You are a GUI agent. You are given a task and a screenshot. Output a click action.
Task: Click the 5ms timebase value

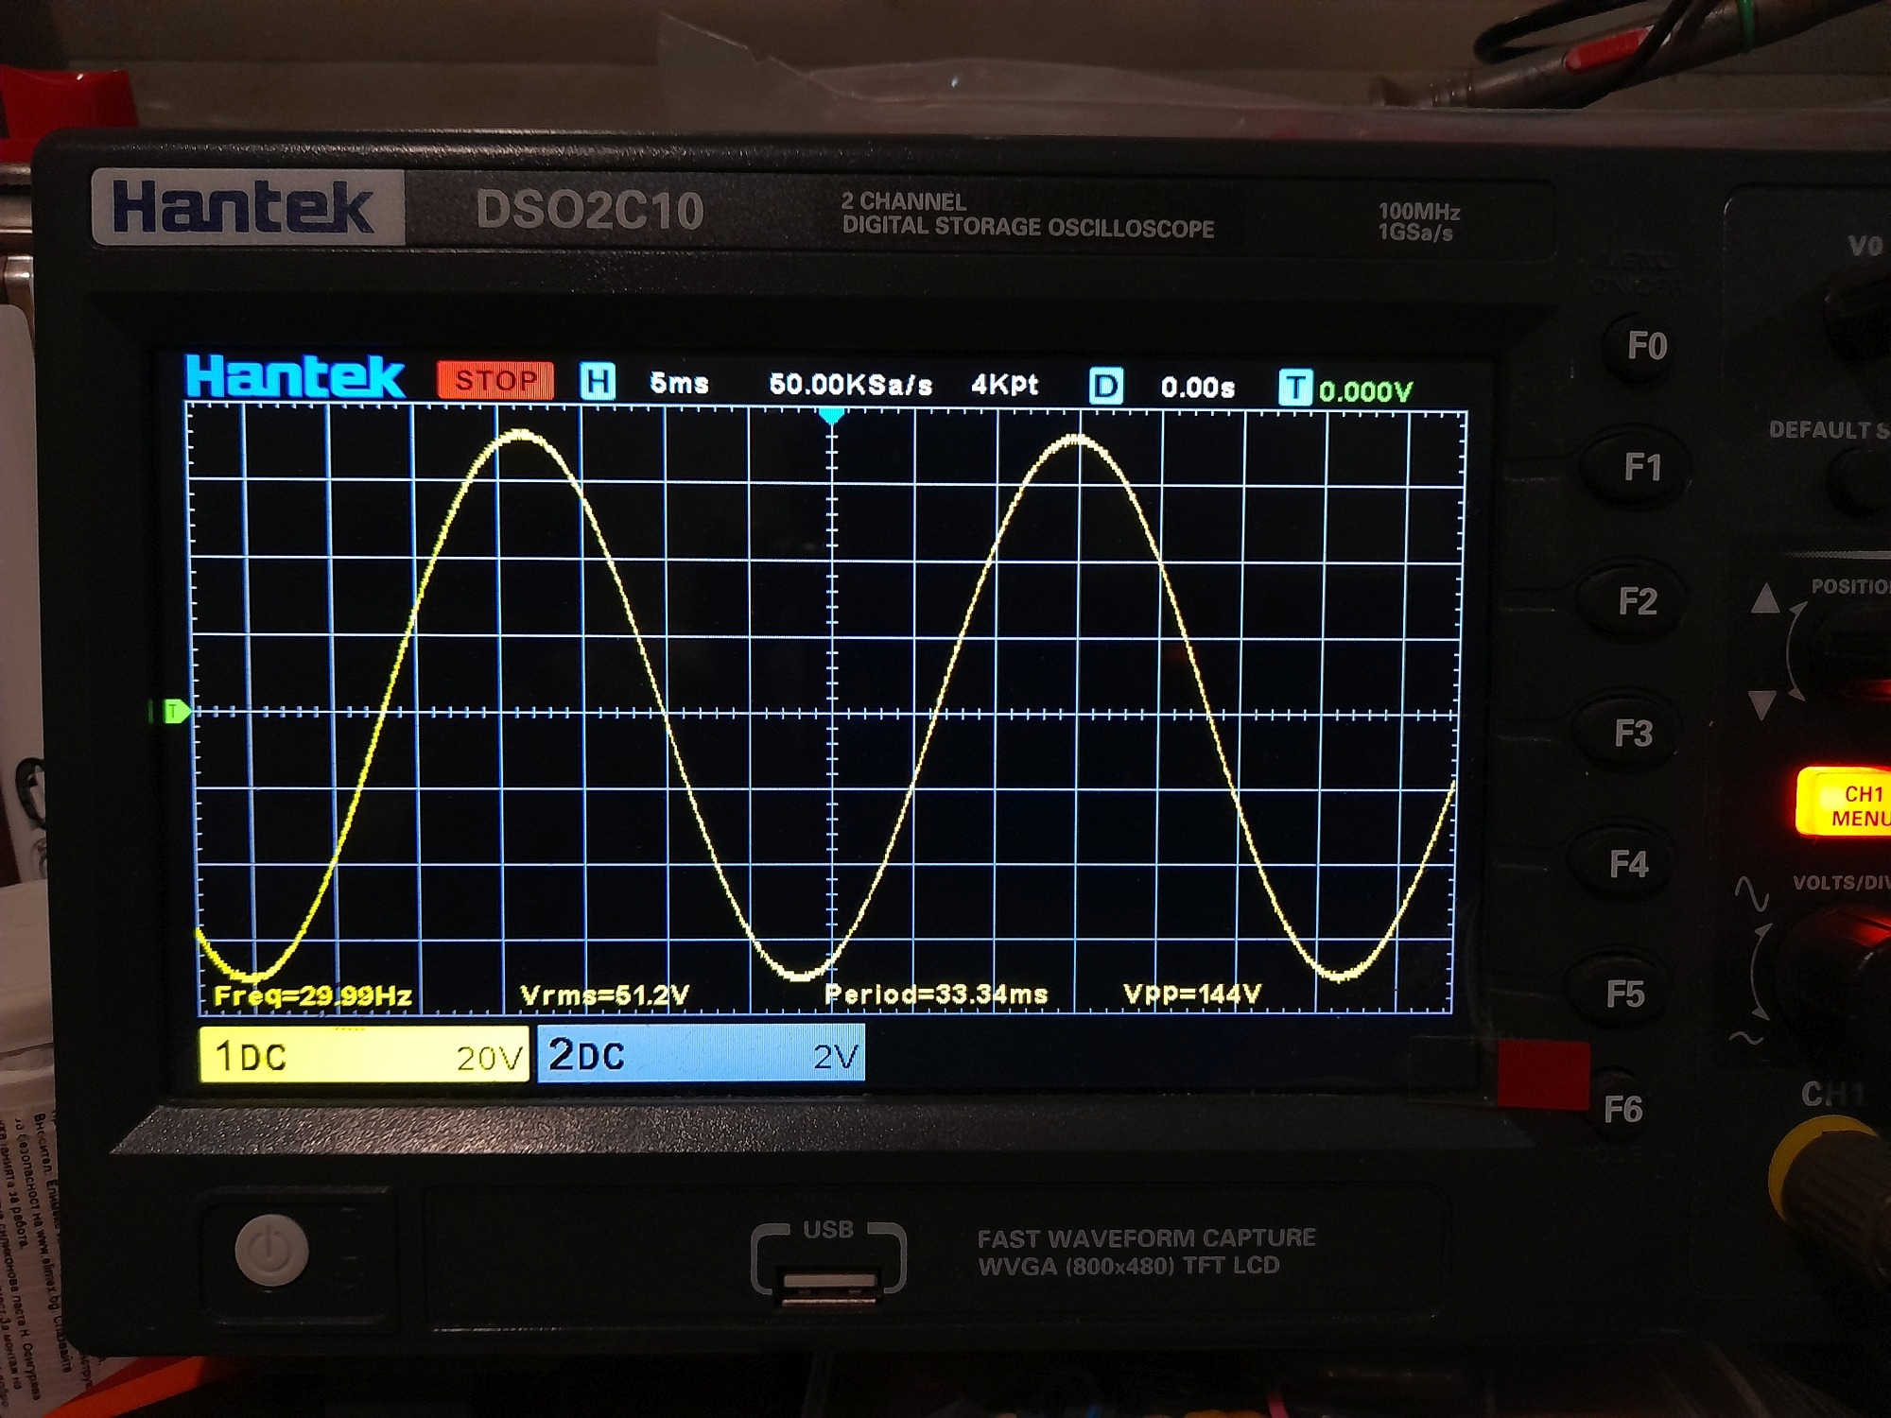coord(679,384)
